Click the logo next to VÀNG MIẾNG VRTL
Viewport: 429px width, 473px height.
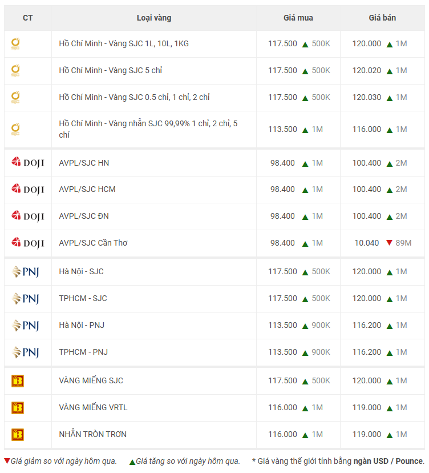point(18,408)
